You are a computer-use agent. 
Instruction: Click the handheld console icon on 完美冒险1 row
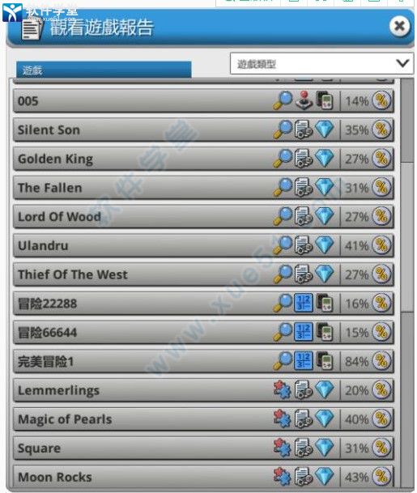(324, 361)
